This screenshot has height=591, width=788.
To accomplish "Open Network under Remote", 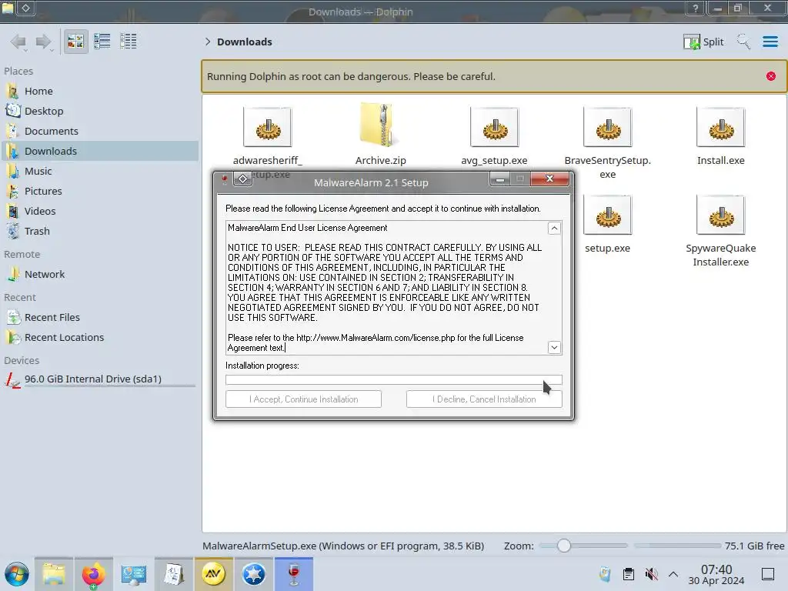I will pos(99,275).
